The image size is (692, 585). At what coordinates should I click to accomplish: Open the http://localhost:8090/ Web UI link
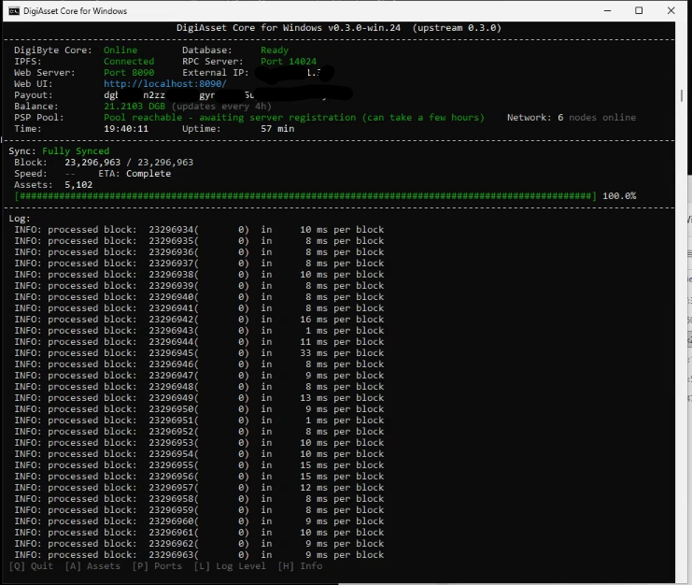(x=165, y=84)
